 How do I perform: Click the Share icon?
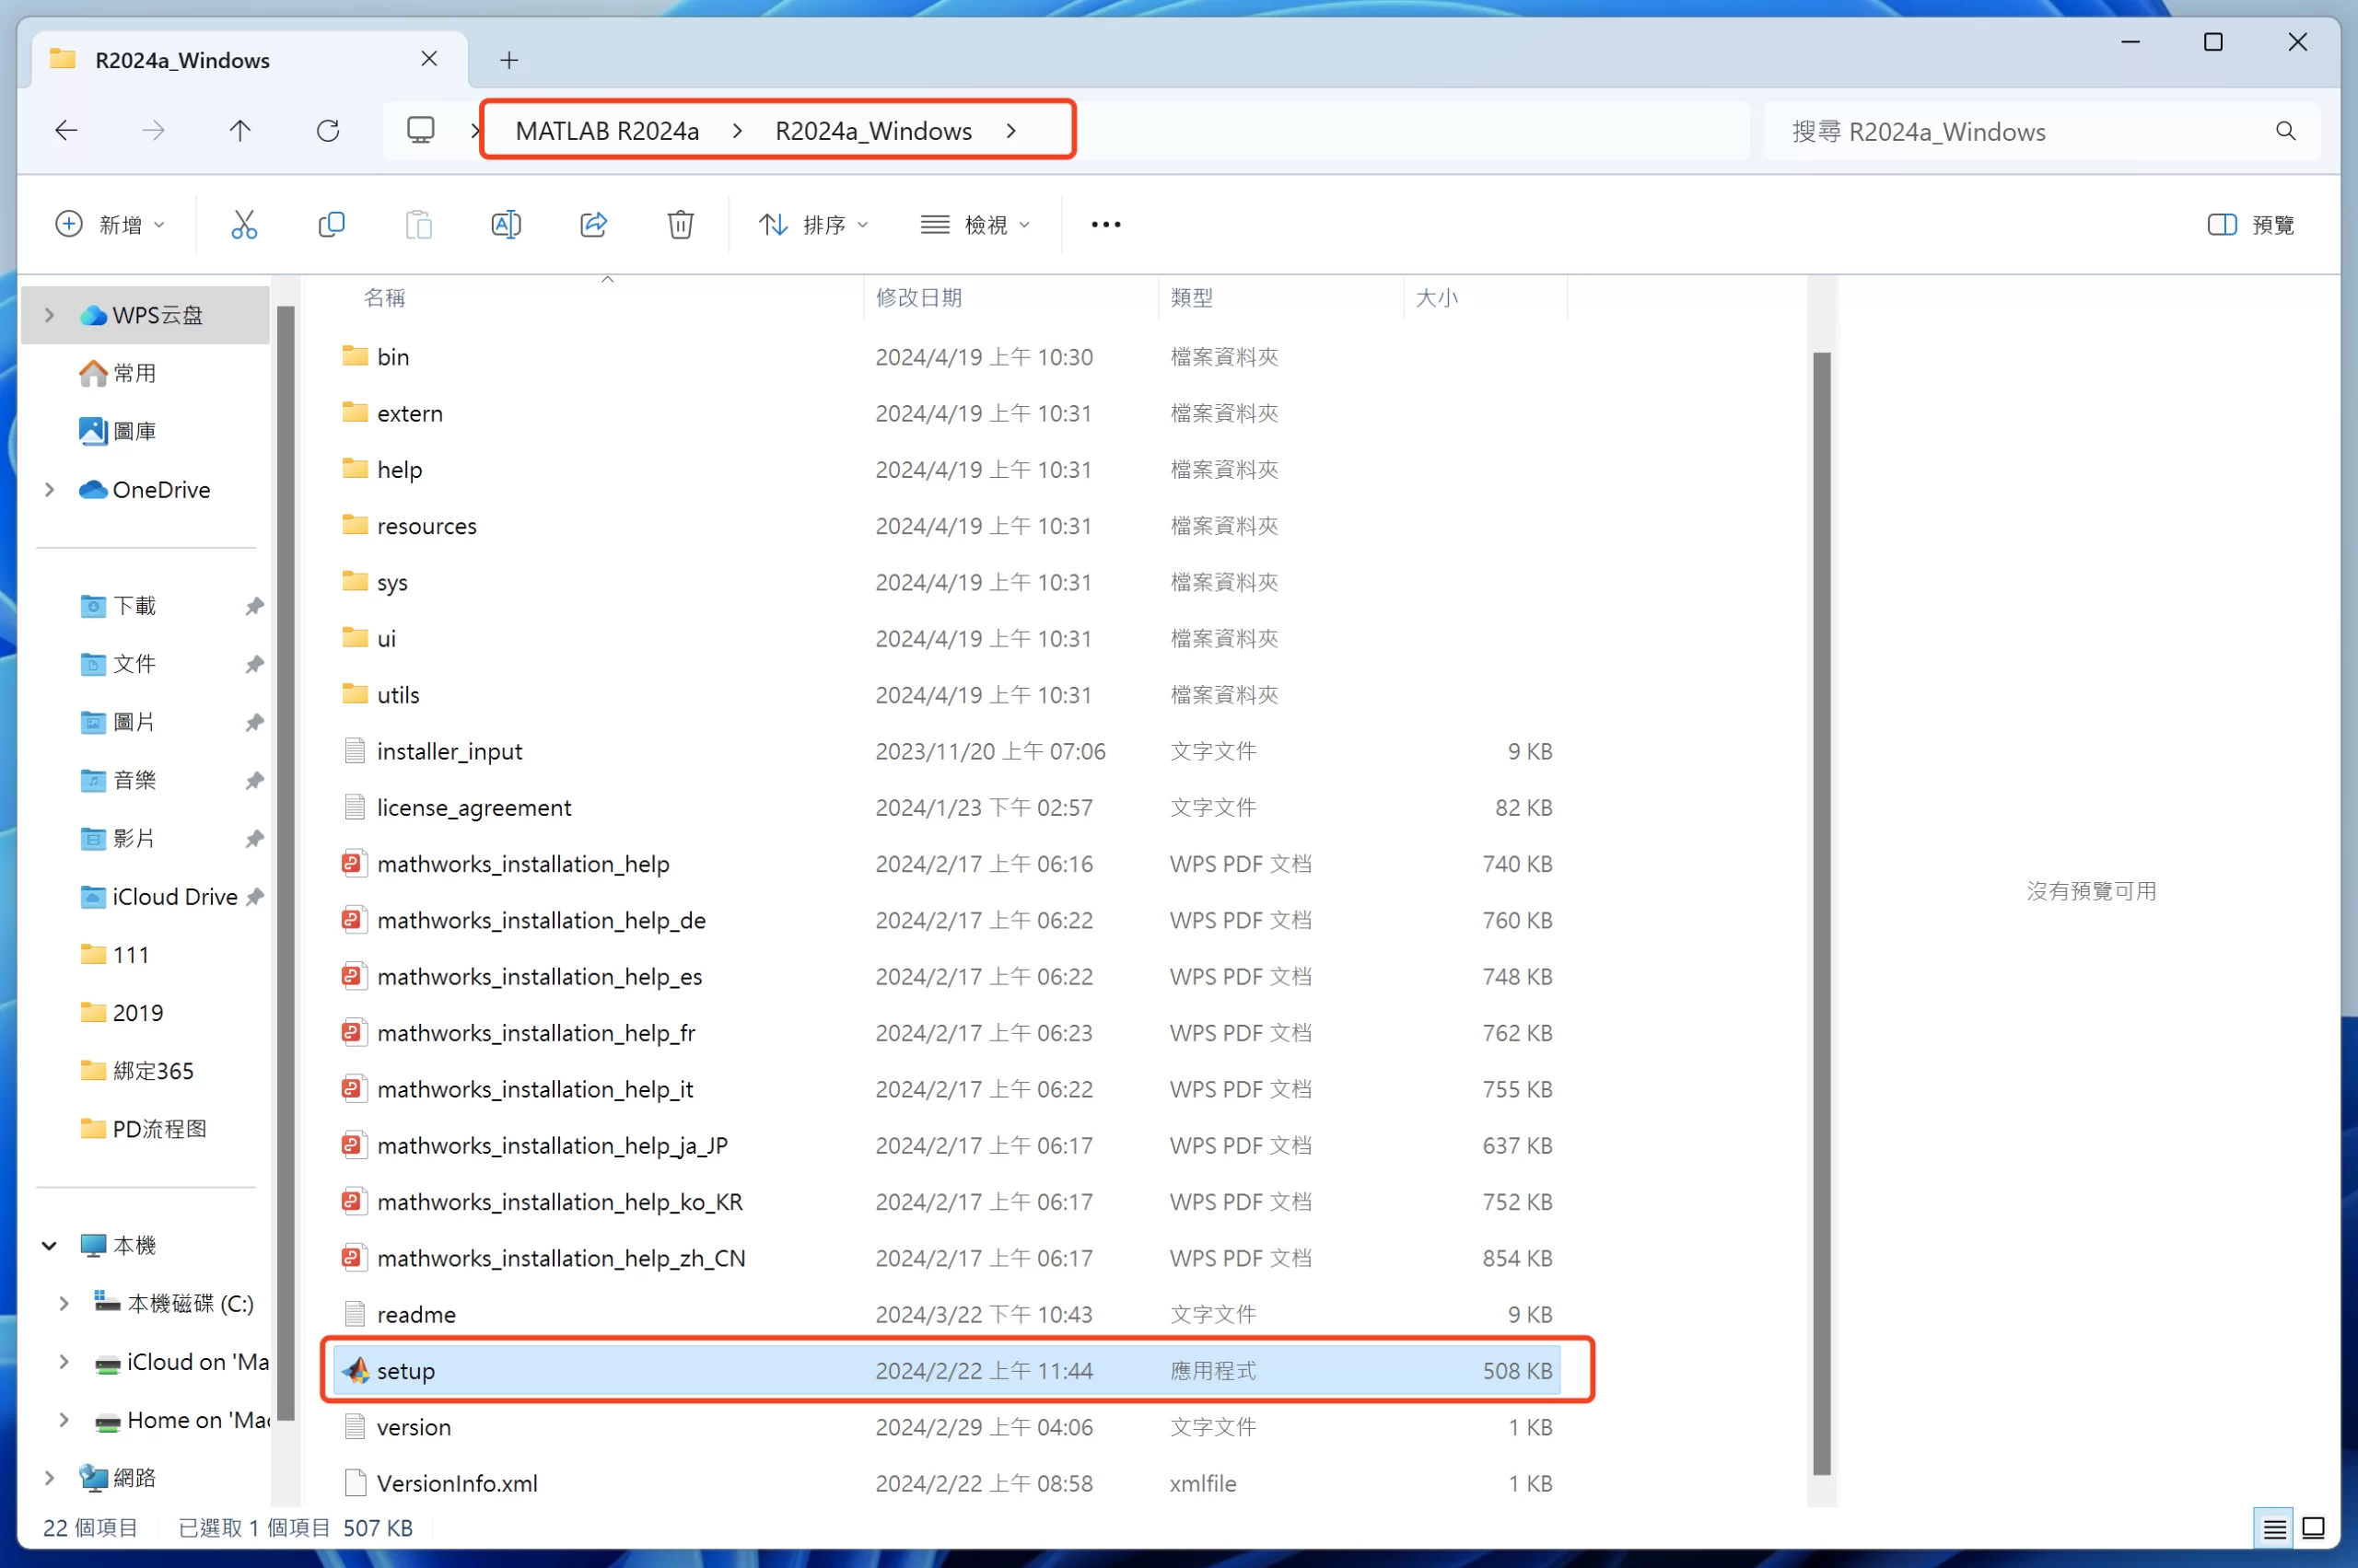[593, 224]
